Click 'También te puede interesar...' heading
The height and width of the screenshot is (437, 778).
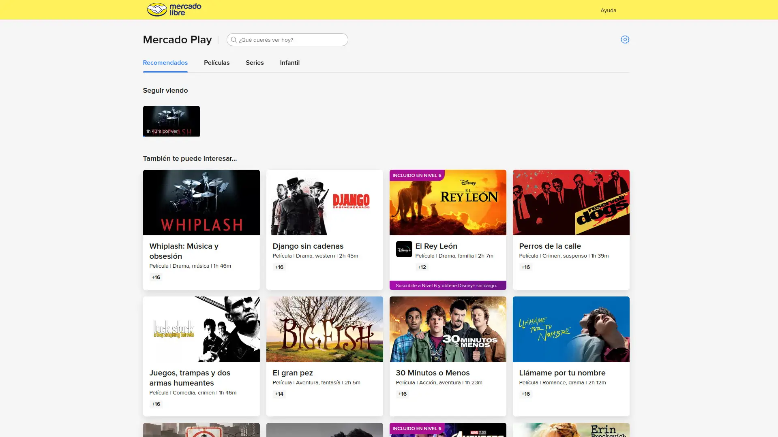(190, 159)
